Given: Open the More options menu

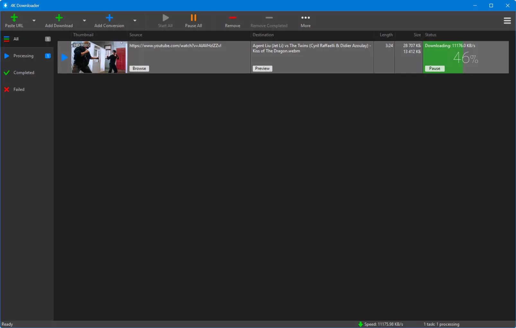Looking at the screenshot, I should click(x=306, y=21).
